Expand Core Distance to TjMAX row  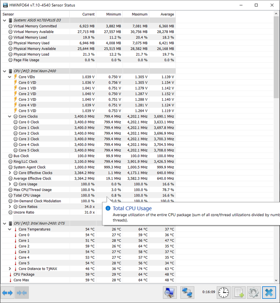pos(10,269)
